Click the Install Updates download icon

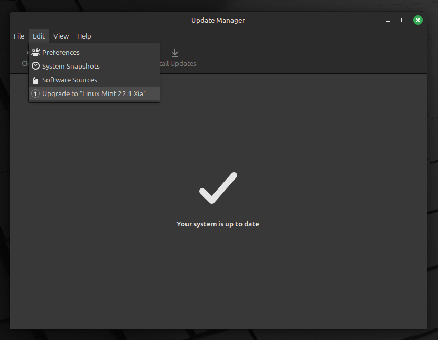(175, 53)
